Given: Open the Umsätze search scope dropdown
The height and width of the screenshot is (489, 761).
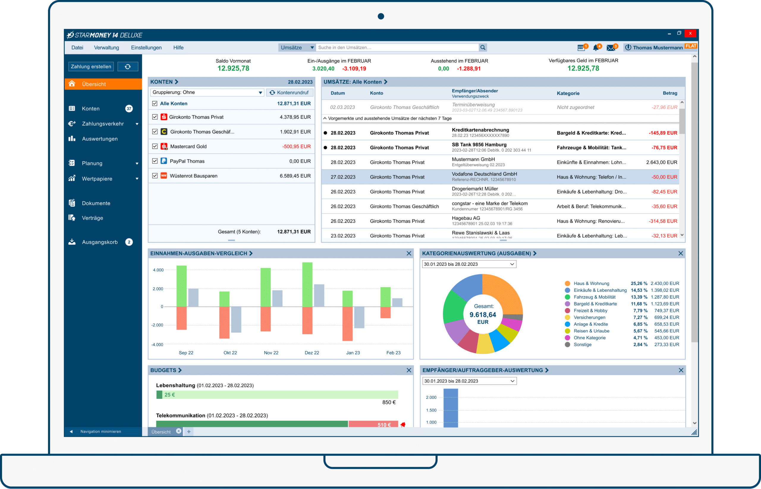Looking at the screenshot, I should pyautogui.click(x=297, y=47).
